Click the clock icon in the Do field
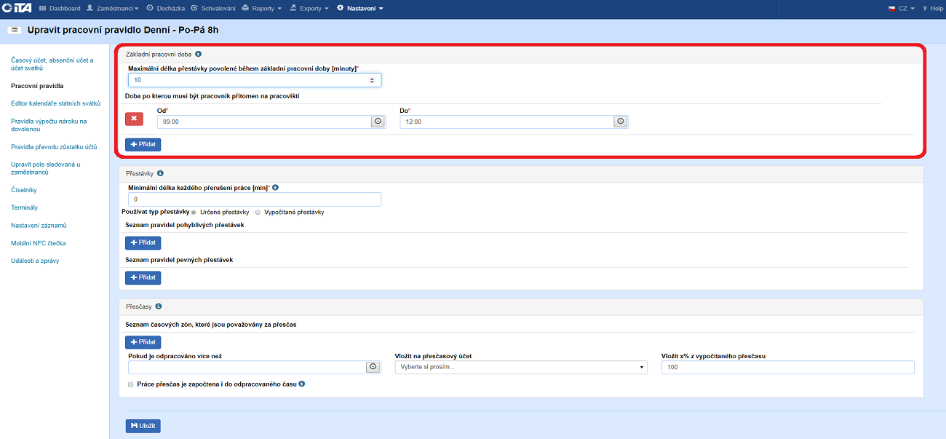 pos(620,122)
